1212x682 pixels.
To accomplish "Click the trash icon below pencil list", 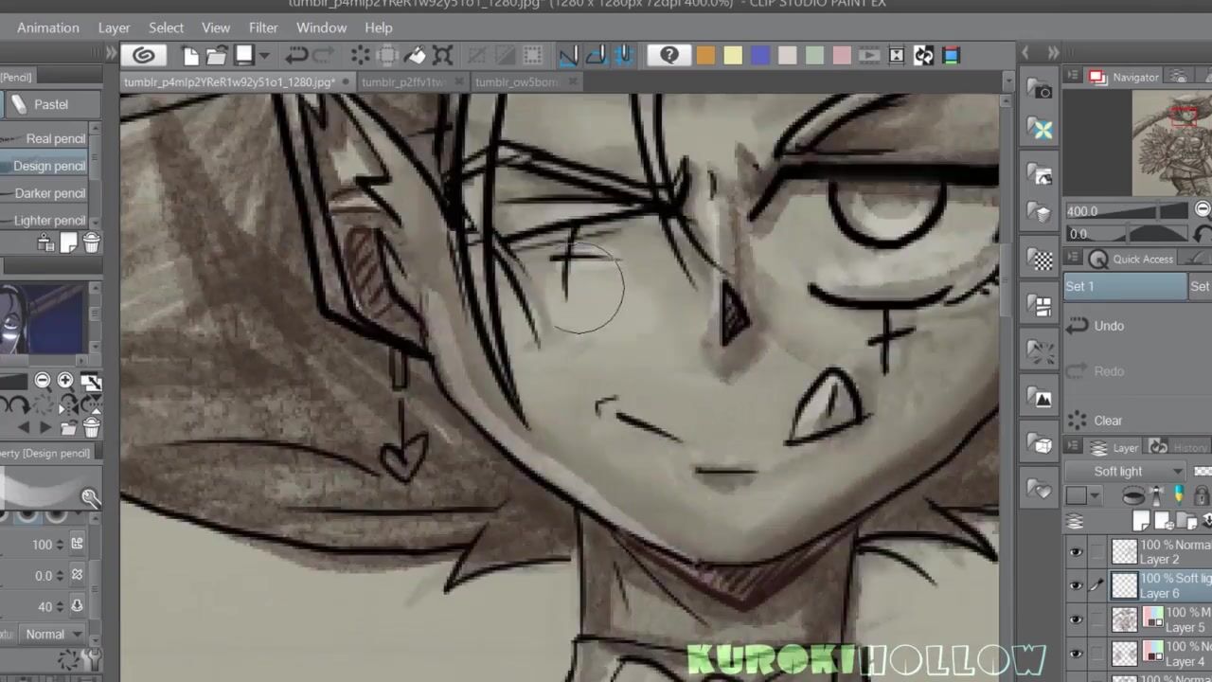I will click(x=91, y=243).
